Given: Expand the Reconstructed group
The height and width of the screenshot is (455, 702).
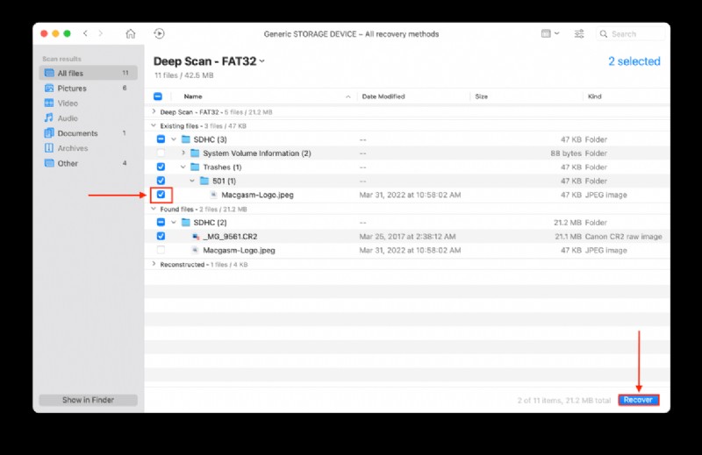Looking at the screenshot, I should coord(154,264).
